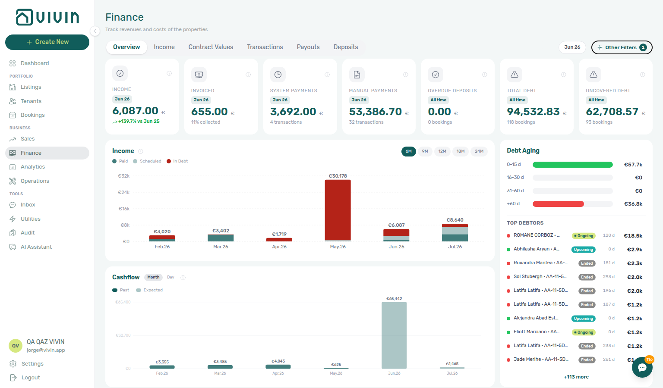Click the info icon on Total Debt card
This screenshot has width=663, height=388.
pyautogui.click(x=564, y=75)
